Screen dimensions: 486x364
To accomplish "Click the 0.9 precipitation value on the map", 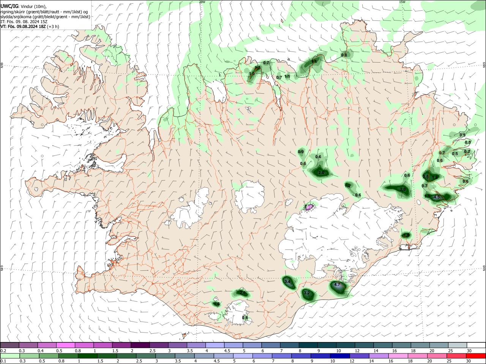I will (x=301, y=152).
